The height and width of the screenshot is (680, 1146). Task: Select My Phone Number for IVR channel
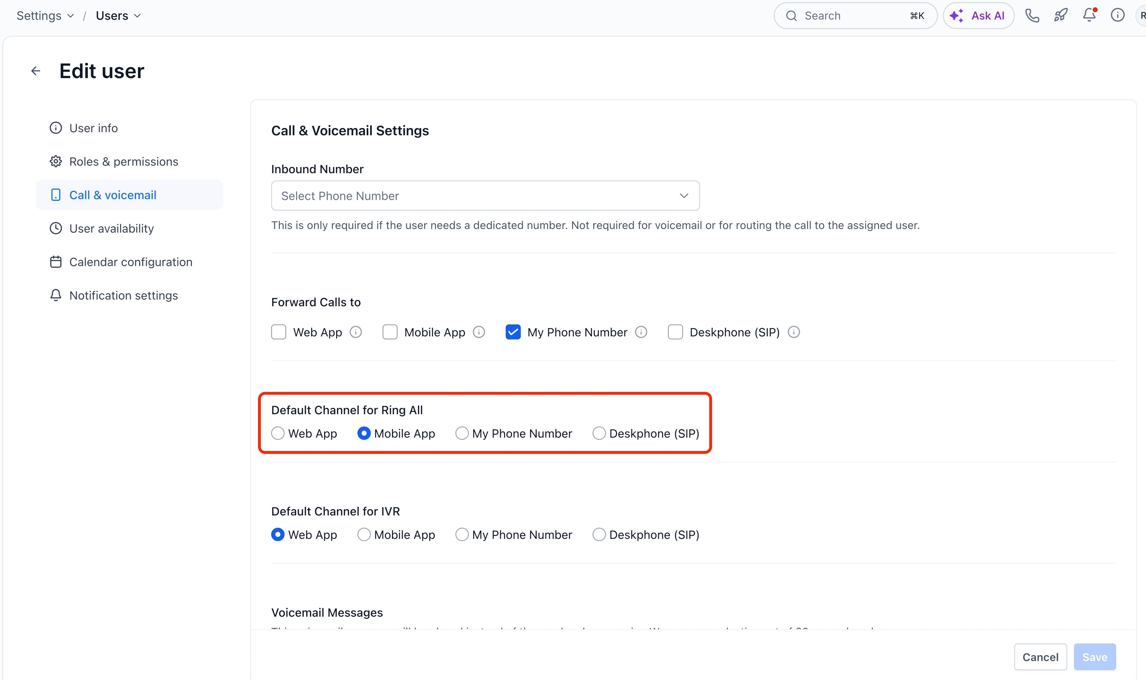click(x=462, y=534)
